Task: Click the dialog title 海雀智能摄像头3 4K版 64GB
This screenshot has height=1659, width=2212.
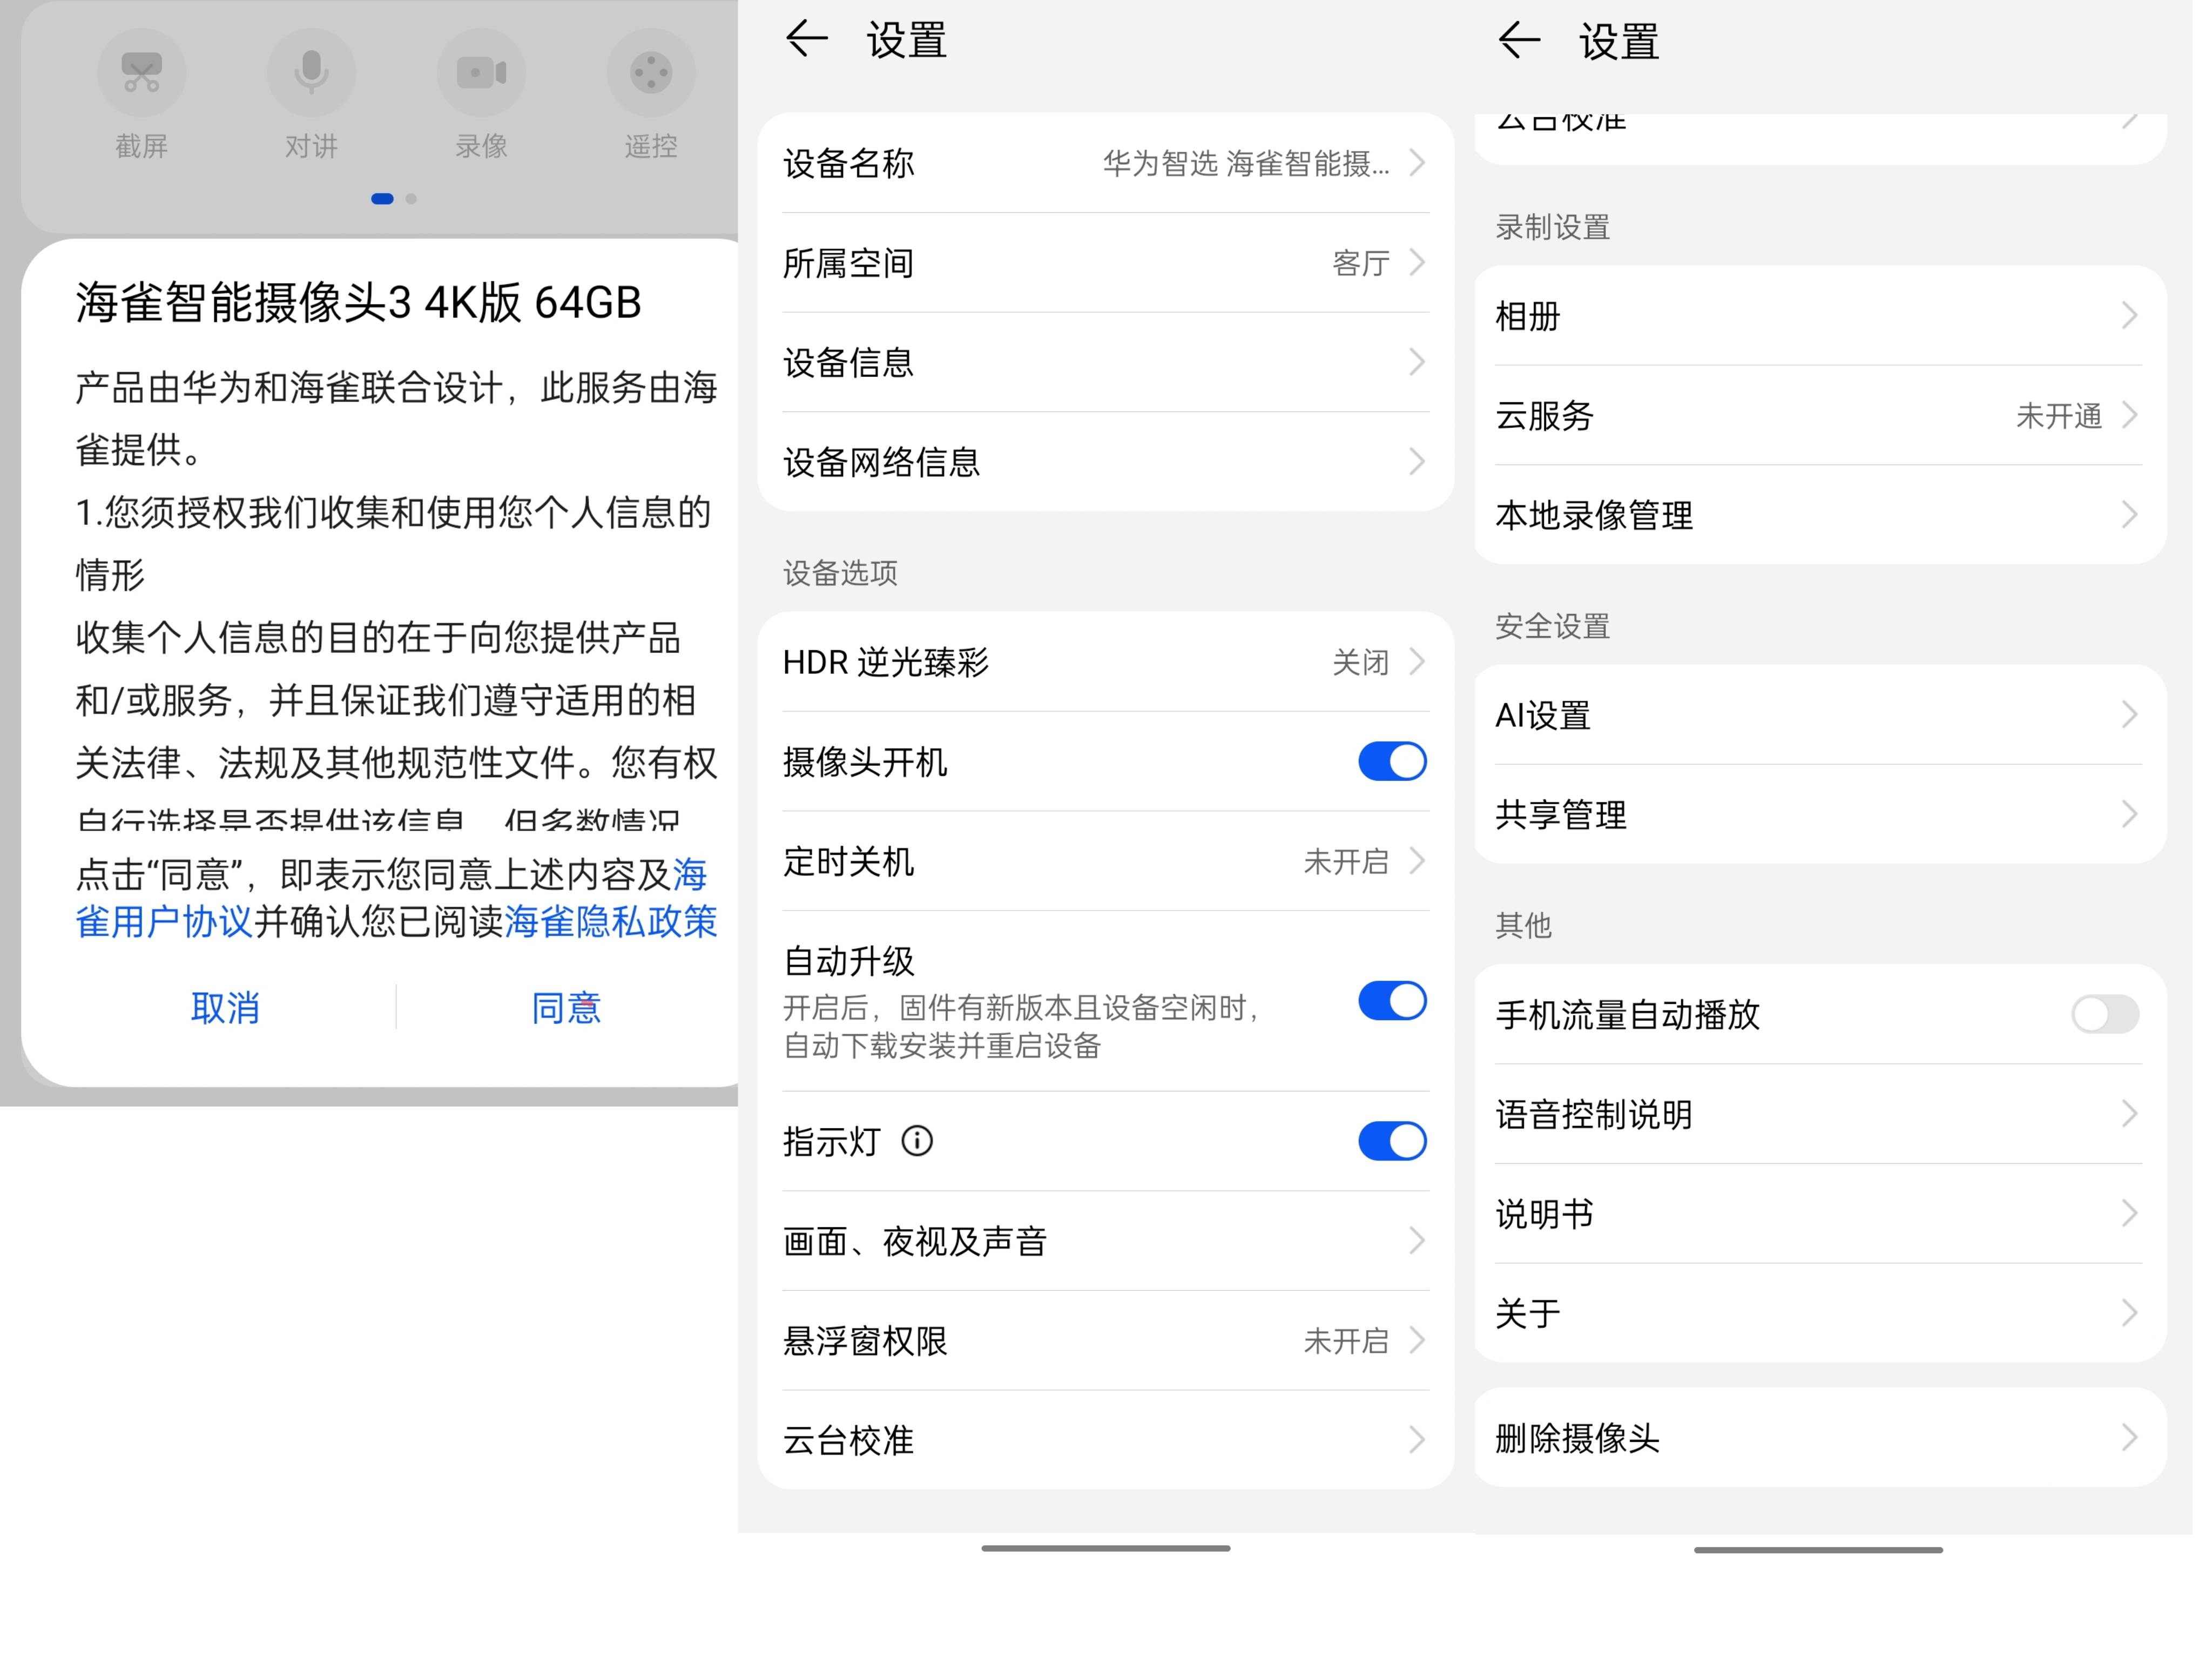Action: coord(358,303)
